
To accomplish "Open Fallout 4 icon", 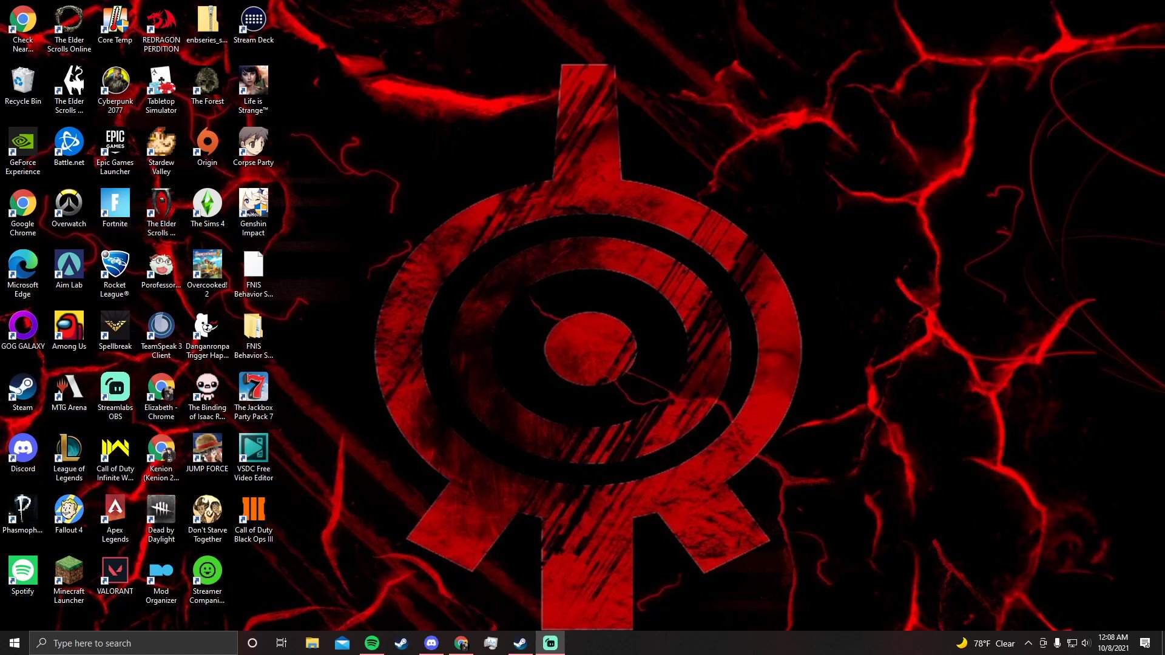I will [69, 515].
